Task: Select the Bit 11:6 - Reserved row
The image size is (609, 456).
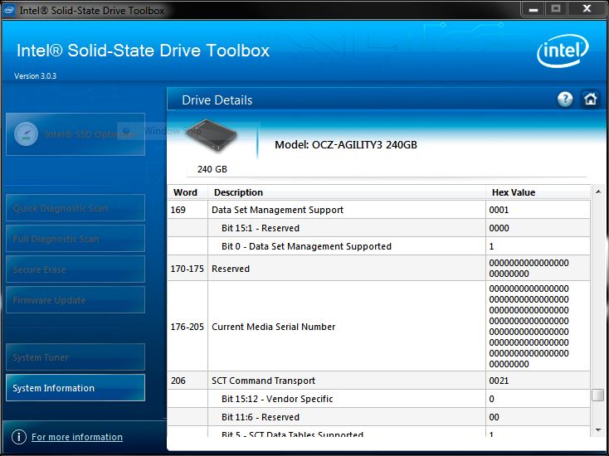Action: (378, 417)
